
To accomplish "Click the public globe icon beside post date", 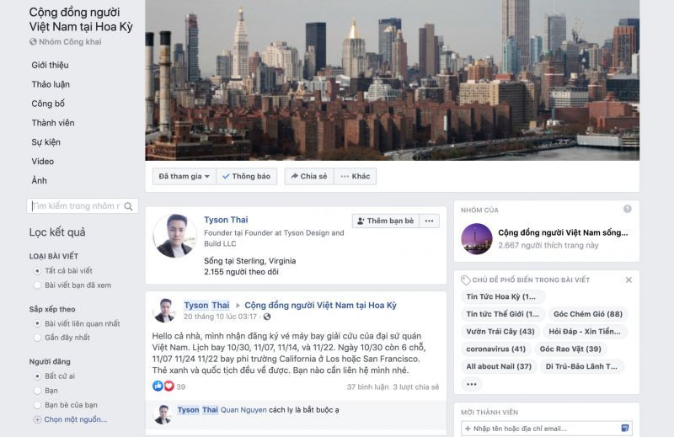I will (267, 317).
